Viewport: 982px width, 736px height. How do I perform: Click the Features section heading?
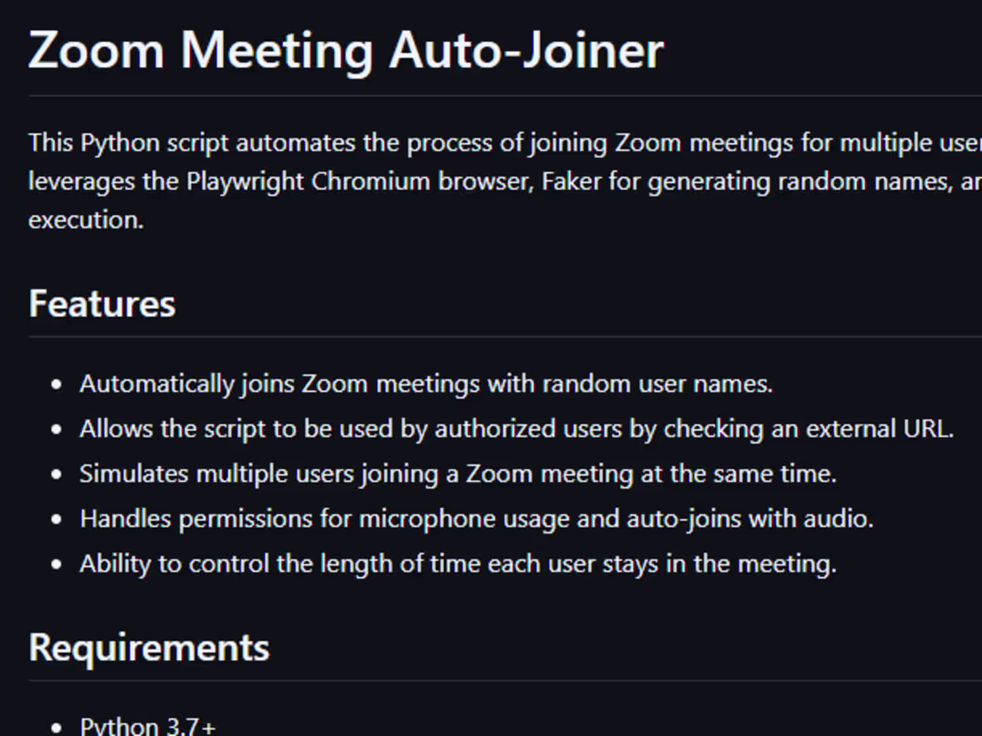102,304
